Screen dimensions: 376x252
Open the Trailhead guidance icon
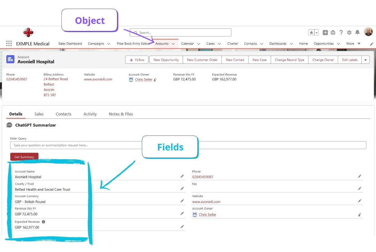[333, 32]
